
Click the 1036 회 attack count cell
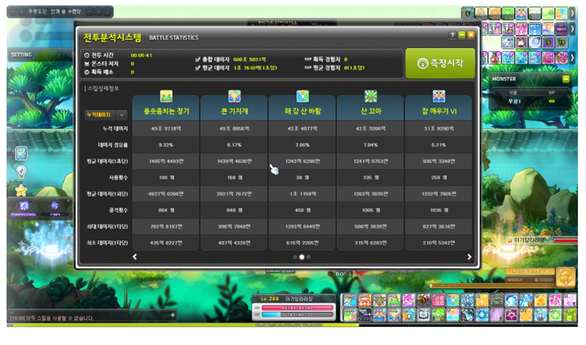point(439,210)
